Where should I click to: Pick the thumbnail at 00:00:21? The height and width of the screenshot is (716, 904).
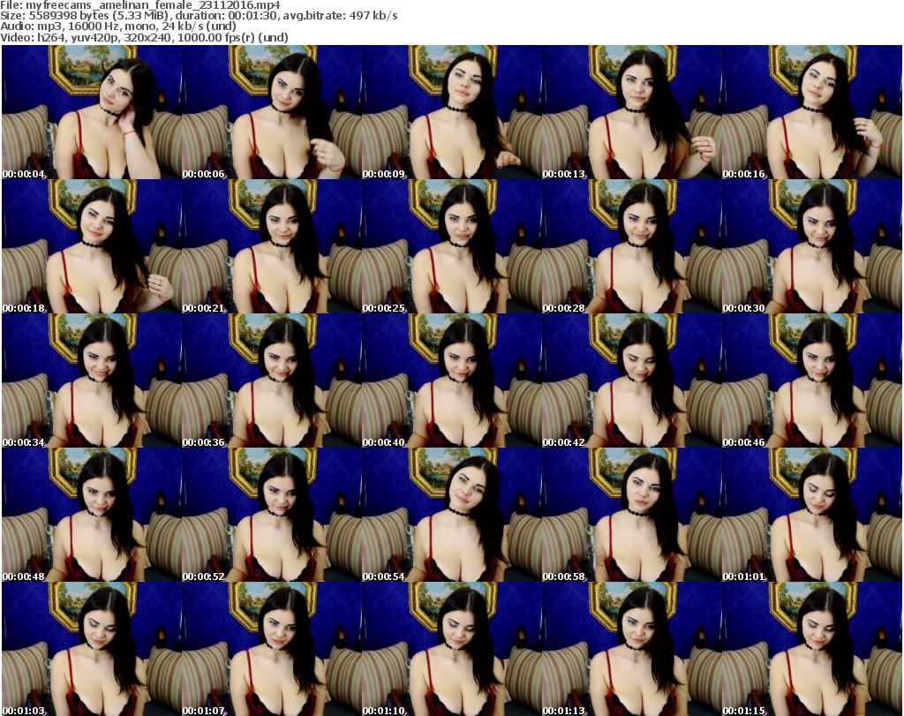coord(272,246)
